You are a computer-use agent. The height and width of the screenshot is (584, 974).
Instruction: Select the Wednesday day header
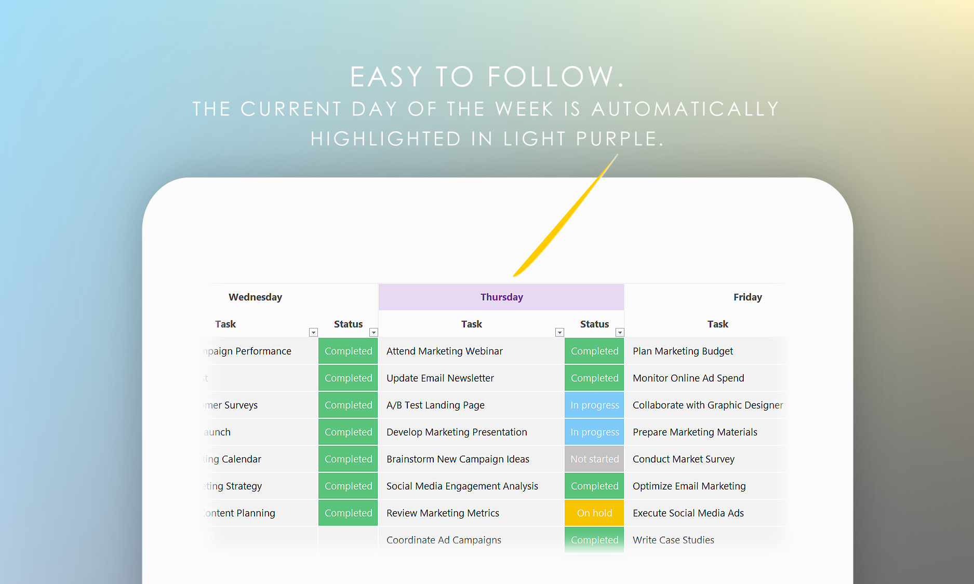click(255, 297)
